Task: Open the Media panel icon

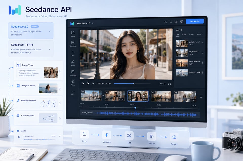Action: coord(73,33)
